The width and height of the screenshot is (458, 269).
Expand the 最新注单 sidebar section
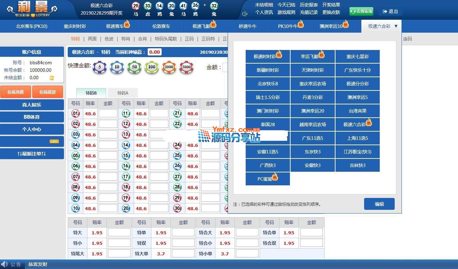click(32, 154)
